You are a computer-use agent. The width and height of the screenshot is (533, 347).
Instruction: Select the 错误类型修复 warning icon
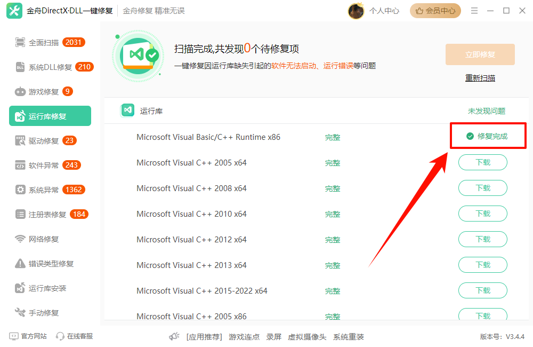(20, 263)
